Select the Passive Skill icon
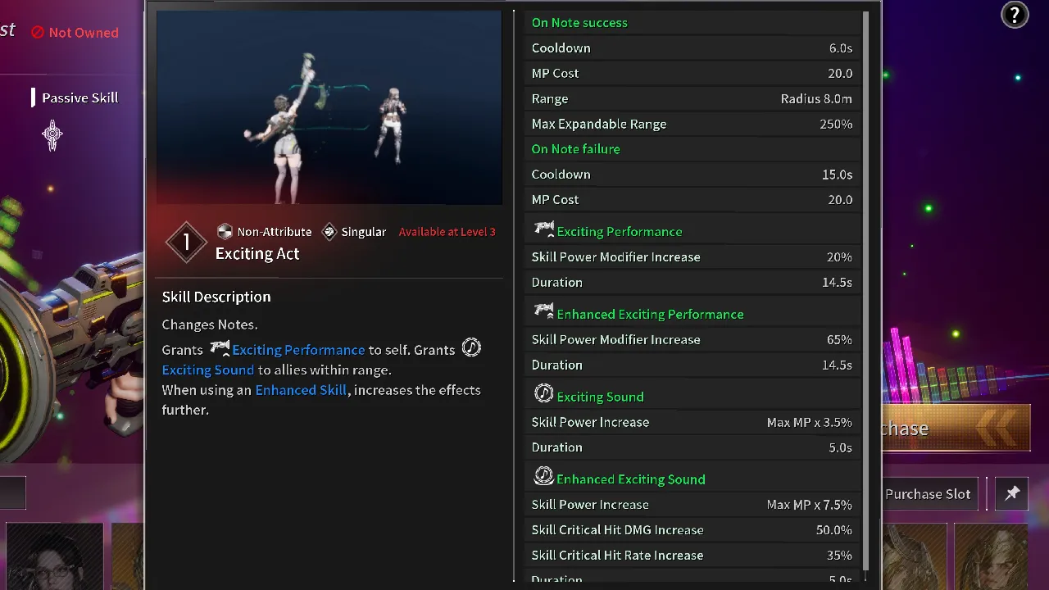The height and width of the screenshot is (590, 1049). (52, 134)
